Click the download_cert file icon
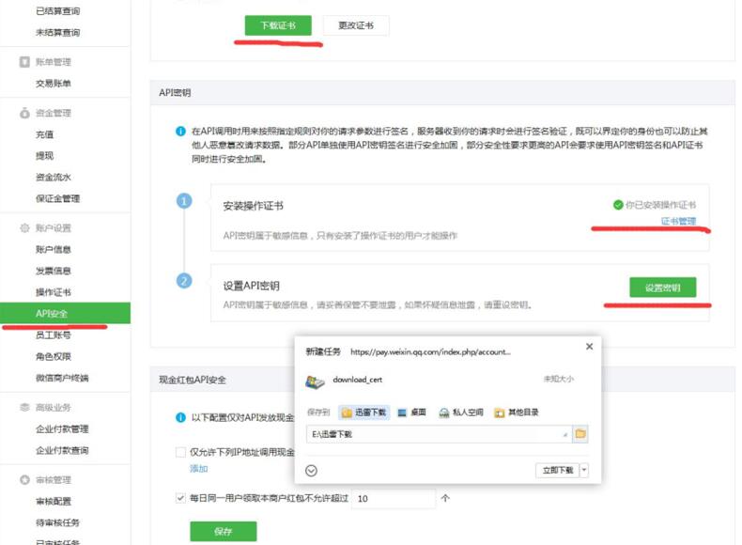 tap(315, 381)
